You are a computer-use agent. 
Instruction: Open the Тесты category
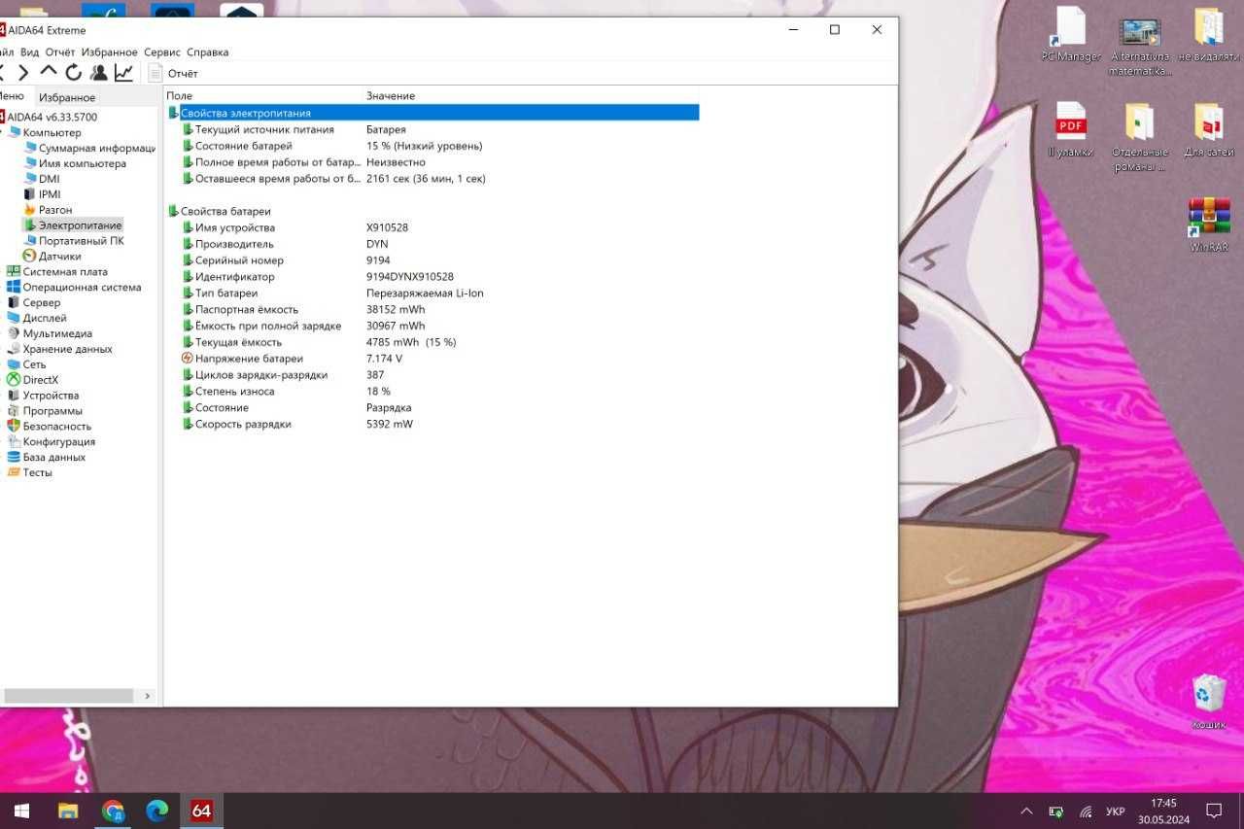(30, 472)
